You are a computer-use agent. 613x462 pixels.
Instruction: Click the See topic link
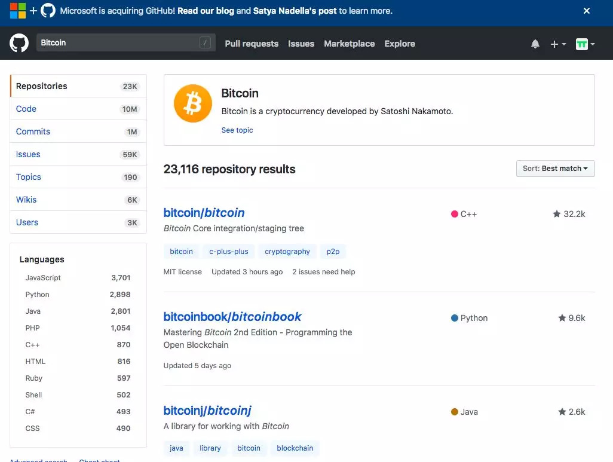click(x=237, y=130)
